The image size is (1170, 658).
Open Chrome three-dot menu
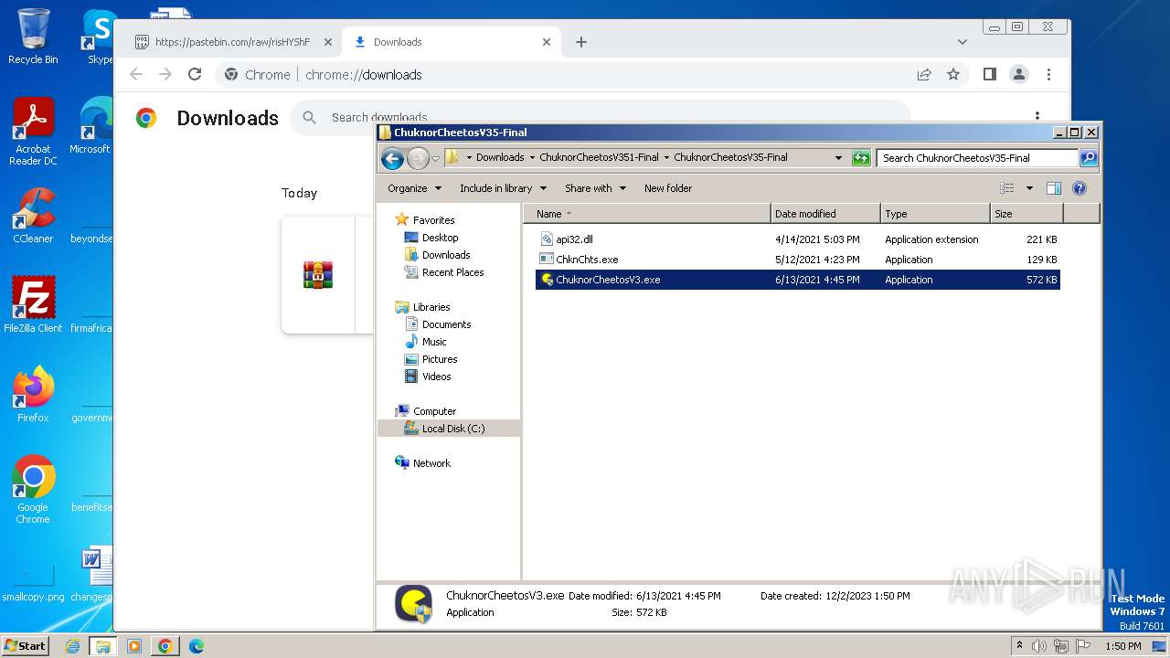coord(1048,75)
